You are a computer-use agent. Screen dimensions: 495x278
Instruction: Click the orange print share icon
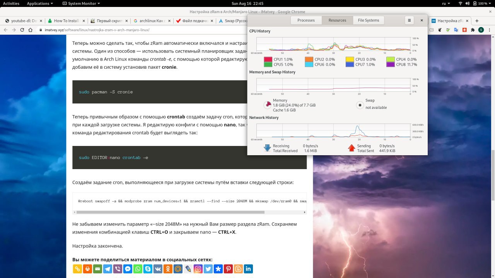tap(87, 269)
